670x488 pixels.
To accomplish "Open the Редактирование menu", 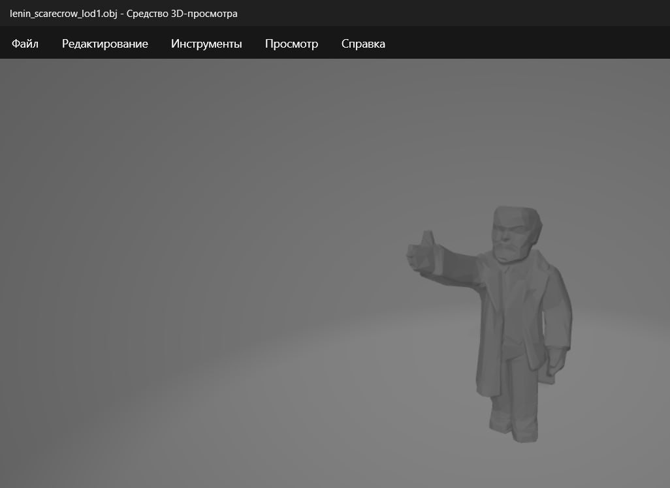I will (104, 44).
